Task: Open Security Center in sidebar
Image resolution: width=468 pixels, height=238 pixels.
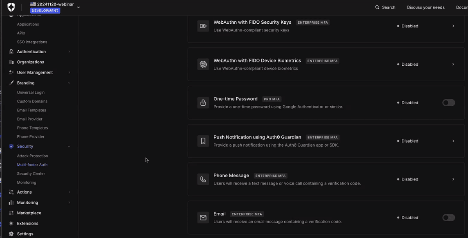Action: coord(31,174)
